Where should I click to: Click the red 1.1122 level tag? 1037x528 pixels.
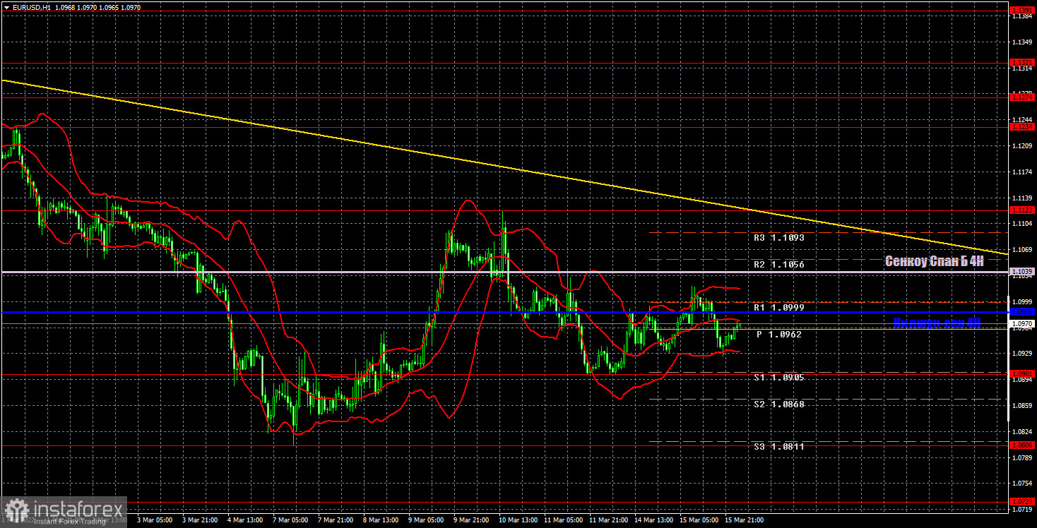click(1023, 210)
